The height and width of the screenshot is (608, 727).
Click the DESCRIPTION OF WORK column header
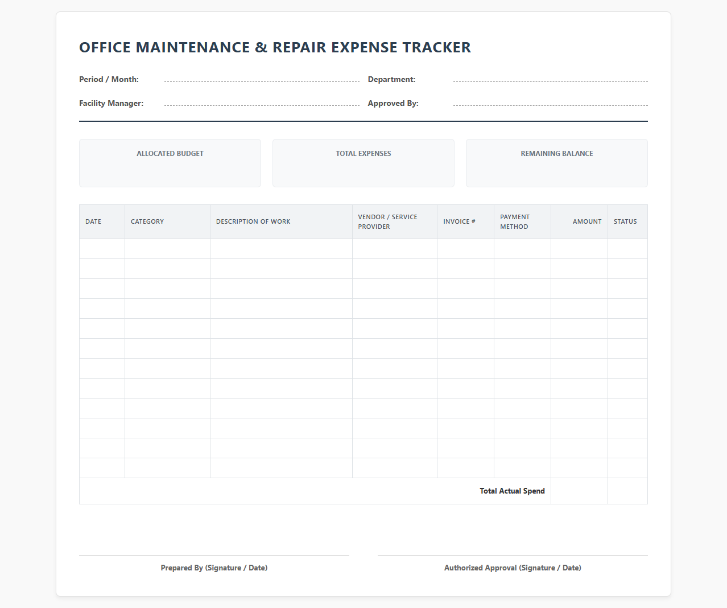point(281,221)
